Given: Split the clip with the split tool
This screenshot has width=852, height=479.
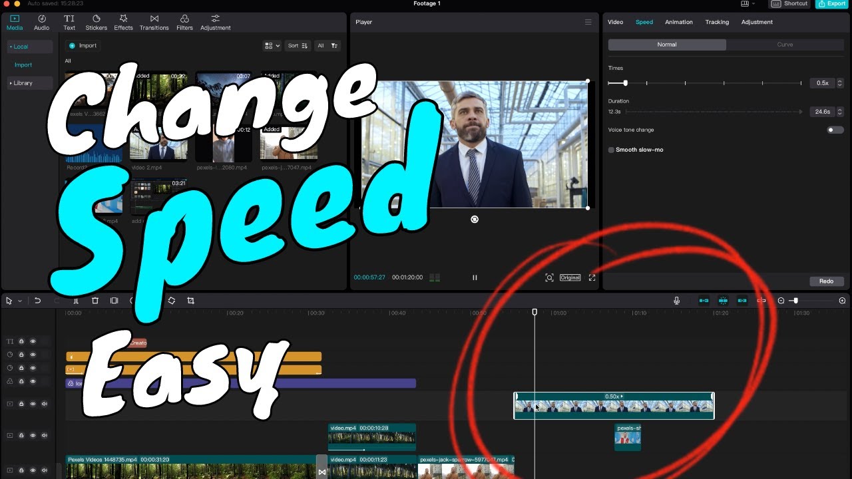Looking at the screenshot, I should pos(76,301).
